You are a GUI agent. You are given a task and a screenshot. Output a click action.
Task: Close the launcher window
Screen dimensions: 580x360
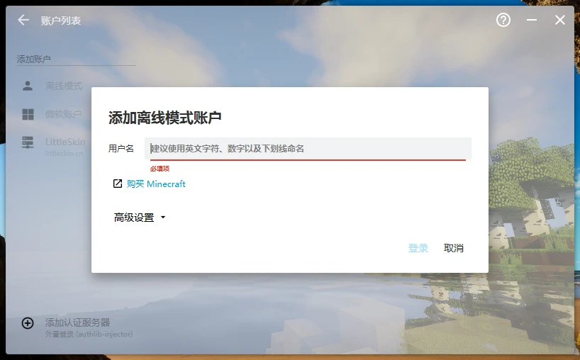coord(560,20)
